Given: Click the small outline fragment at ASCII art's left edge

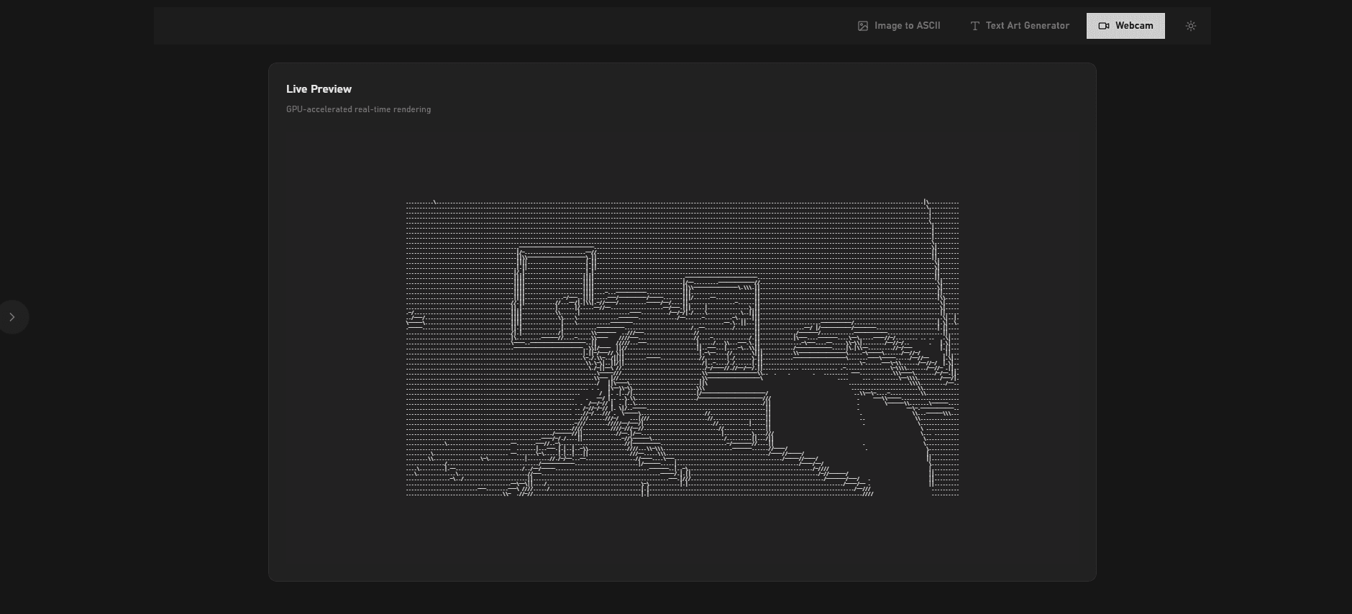Looking at the screenshot, I should click(x=415, y=319).
